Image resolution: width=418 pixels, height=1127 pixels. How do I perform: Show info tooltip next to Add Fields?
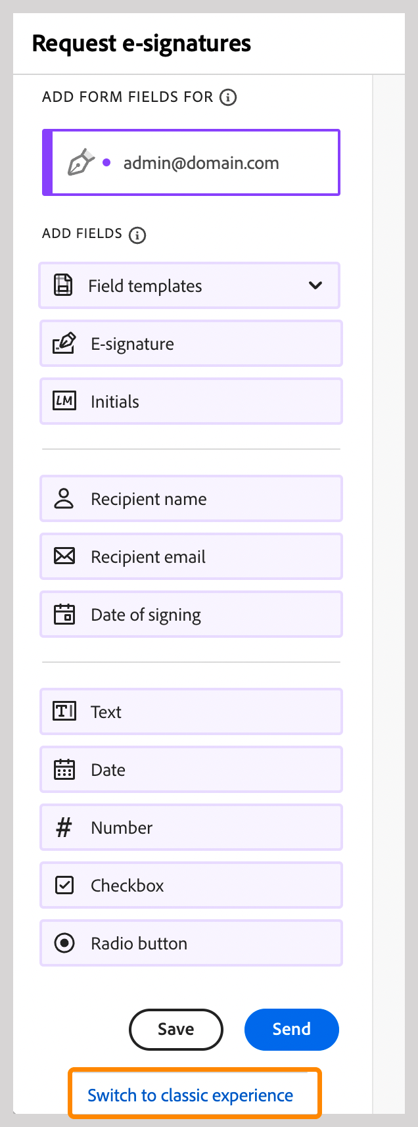(x=137, y=235)
